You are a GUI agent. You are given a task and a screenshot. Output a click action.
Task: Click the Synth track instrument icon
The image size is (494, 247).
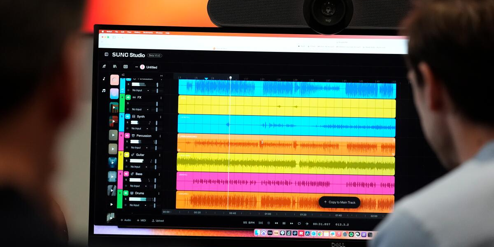[x=133, y=117]
